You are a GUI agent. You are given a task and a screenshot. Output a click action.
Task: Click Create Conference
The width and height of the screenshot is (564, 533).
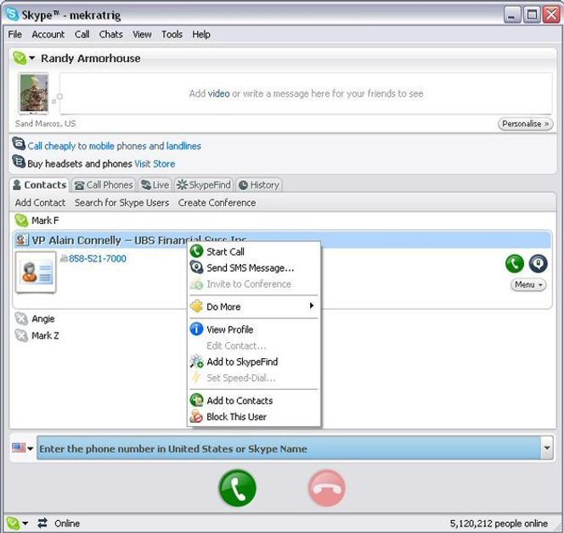pos(217,203)
